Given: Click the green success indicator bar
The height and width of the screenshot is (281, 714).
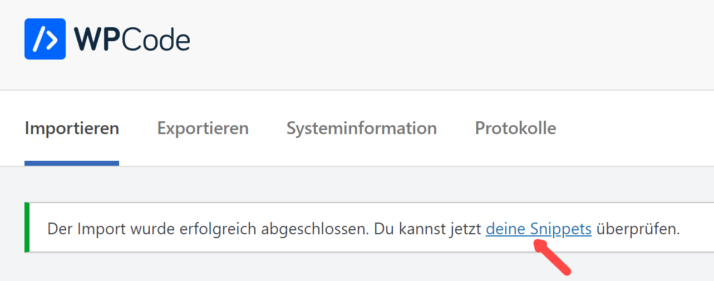Looking at the screenshot, I should coord(27,228).
